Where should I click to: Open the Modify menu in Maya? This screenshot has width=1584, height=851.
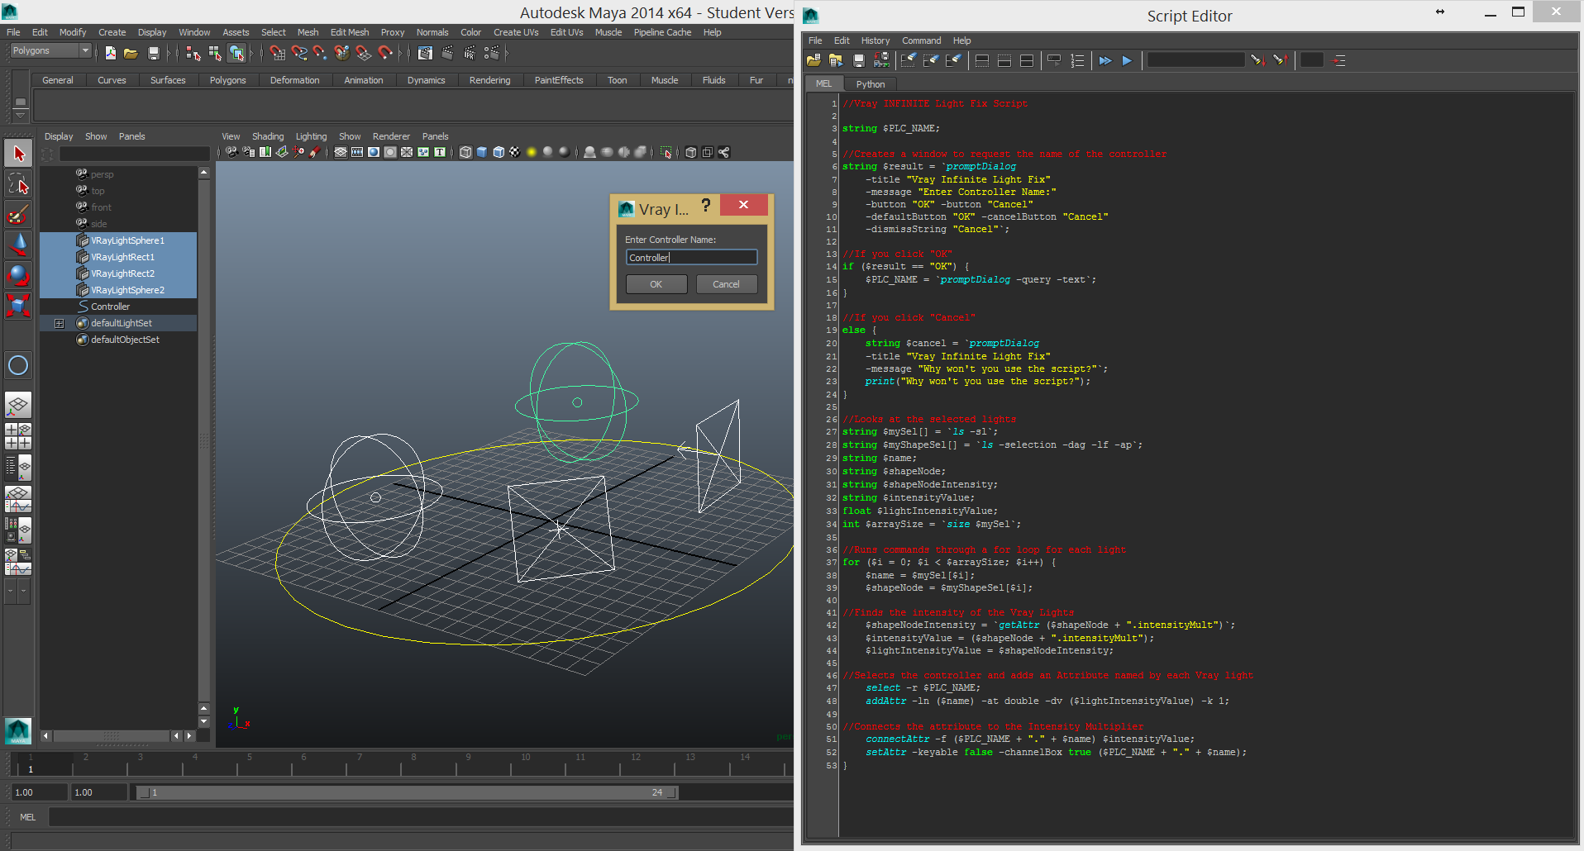(73, 32)
